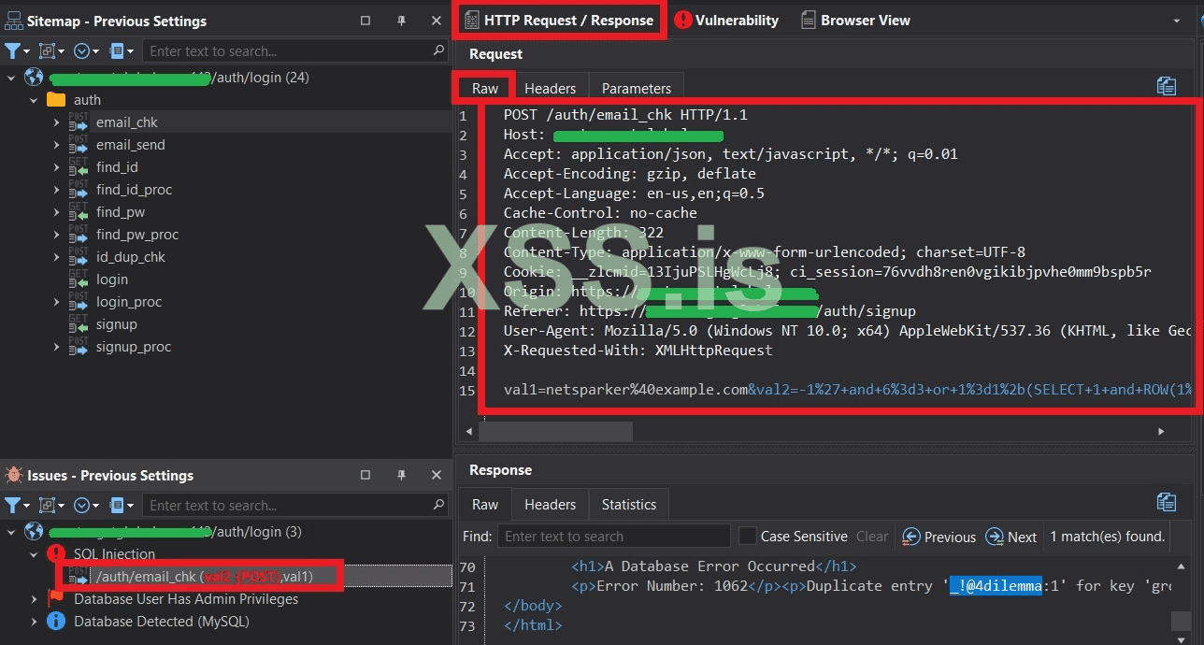Click the Issues search magnifier icon
Image resolution: width=1204 pixels, height=645 pixels.
tap(439, 505)
